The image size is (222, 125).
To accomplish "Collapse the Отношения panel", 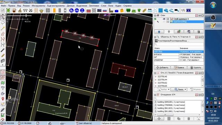I will click(155, 95).
